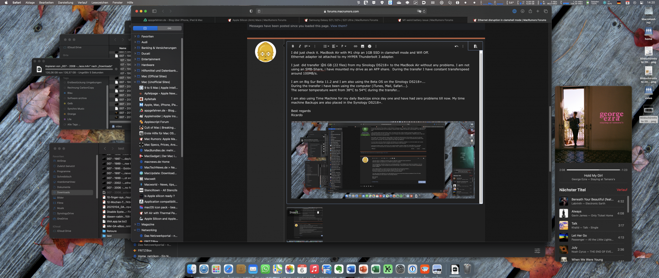This screenshot has height=278, width=659.
Task: Open Maps from the Dock
Action: 277,269
